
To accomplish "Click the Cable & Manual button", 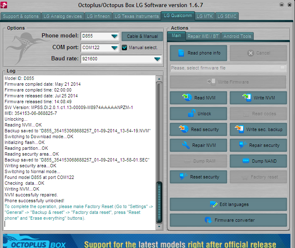I will pyautogui.click(x=142, y=36).
